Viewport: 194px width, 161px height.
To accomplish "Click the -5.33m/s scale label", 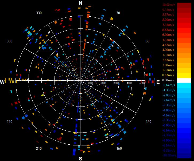I will (169, 120).
